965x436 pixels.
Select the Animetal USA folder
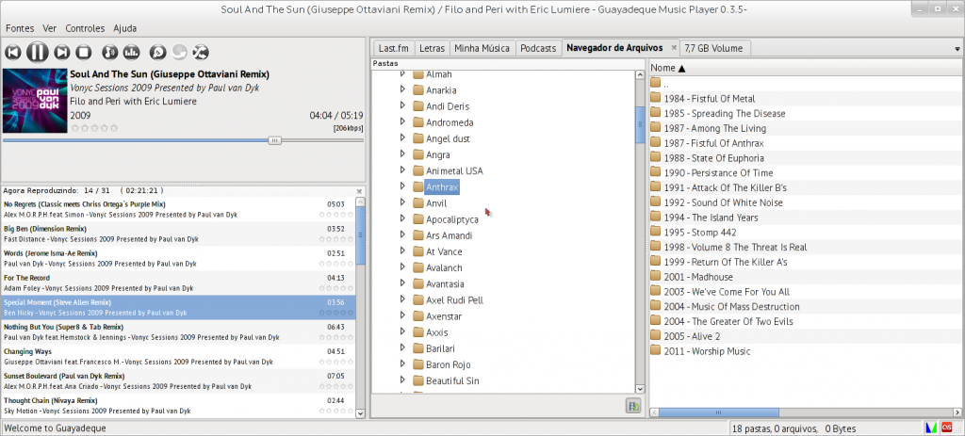point(454,171)
